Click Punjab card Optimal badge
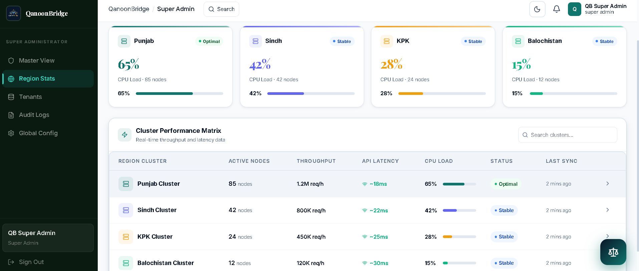 click(209, 41)
